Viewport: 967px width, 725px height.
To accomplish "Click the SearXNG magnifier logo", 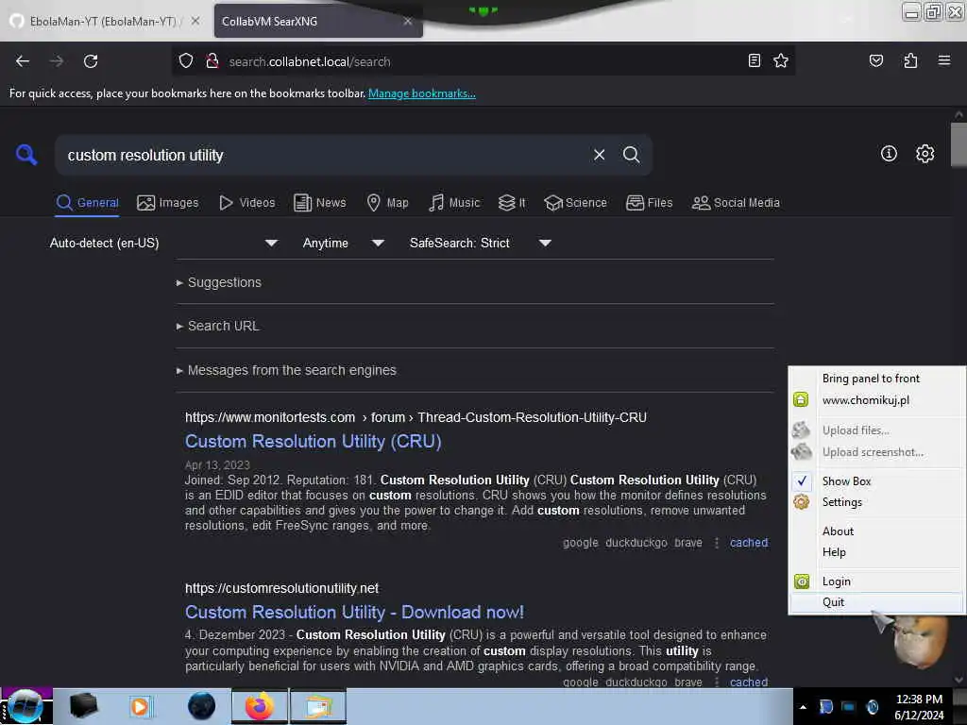I will point(26,154).
